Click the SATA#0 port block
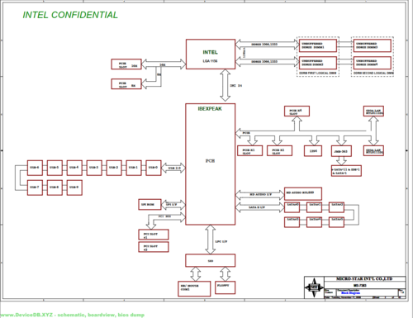413x318 pixels. tap(292, 207)
